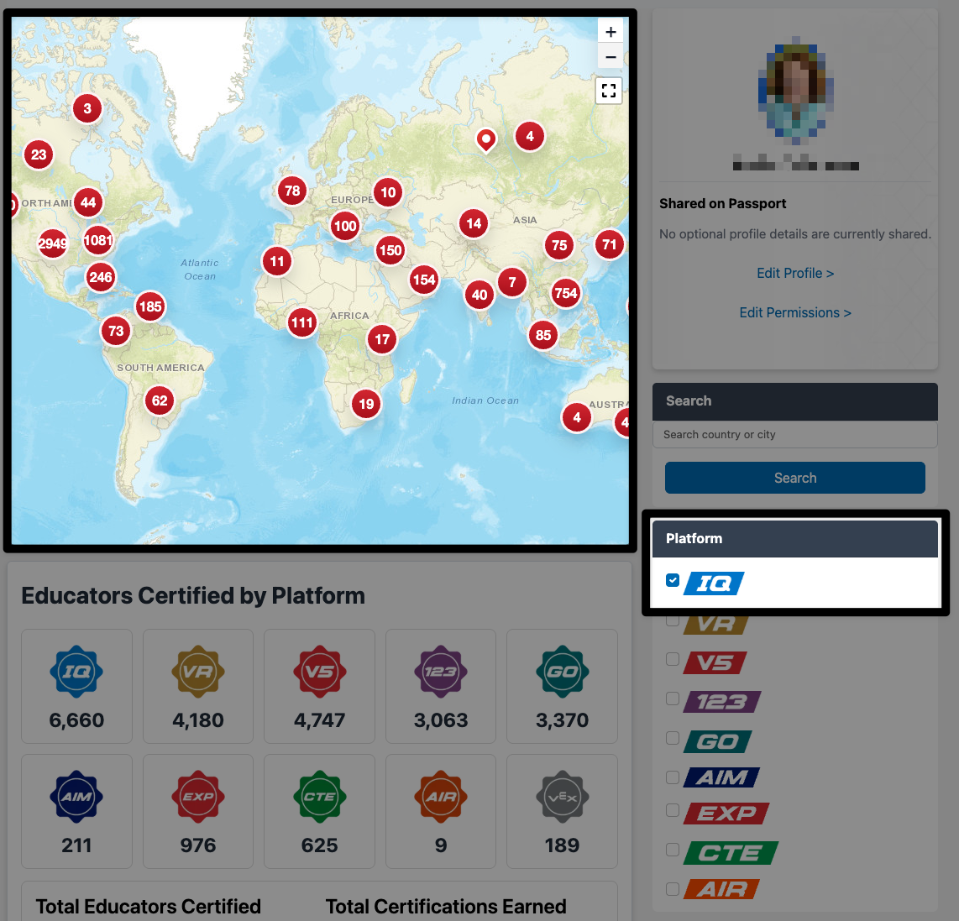Check the AIM platform filter
Image resolution: width=959 pixels, height=921 pixels.
click(x=672, y=777)
